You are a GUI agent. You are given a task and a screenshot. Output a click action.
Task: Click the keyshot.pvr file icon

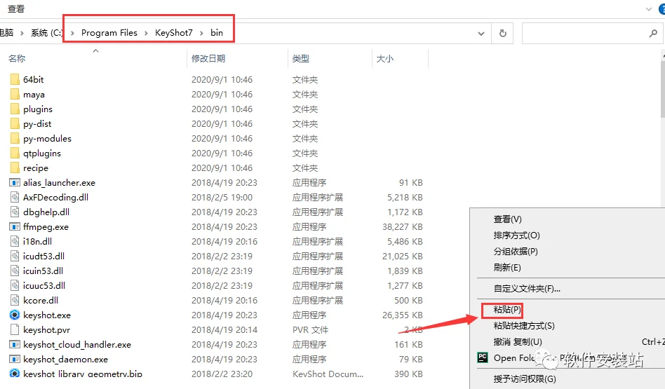tap(15, 329)
